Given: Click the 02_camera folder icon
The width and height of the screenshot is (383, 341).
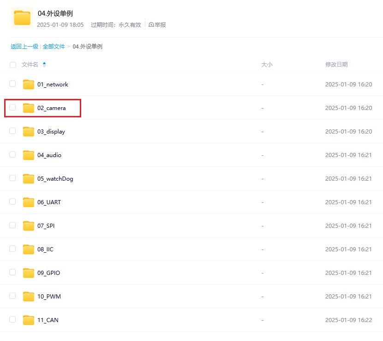Looking at the screenshot, I should coord(28,108).
